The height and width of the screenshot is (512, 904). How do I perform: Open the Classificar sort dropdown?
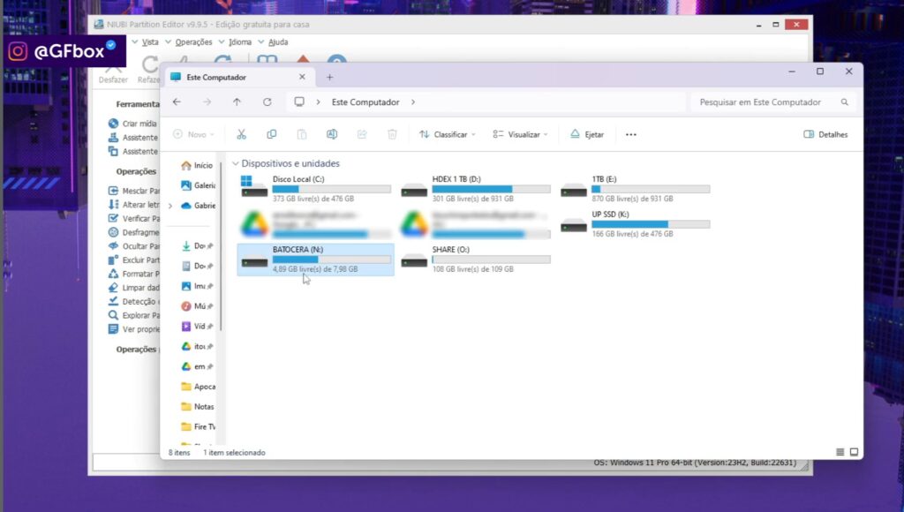[448, 134]
